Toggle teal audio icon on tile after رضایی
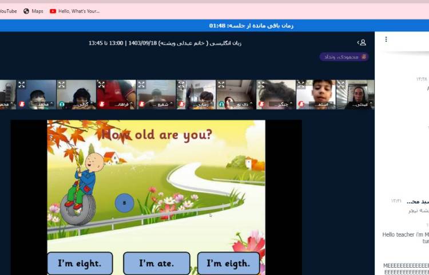The width and height of the screenshot is (429, 275). point(221,104)
